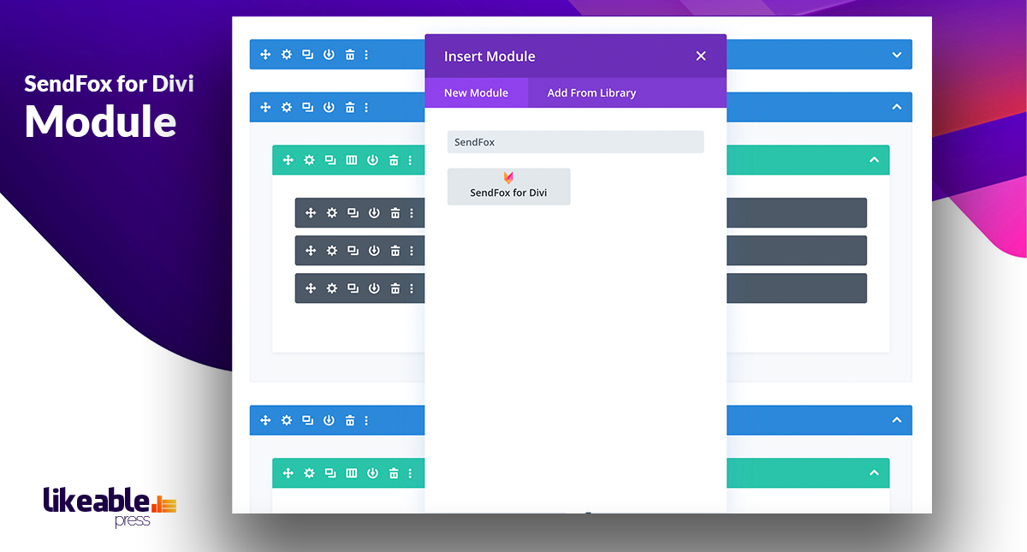Click move handle on second dark module bar
This screenshot has width=1027, height=552.
pyautogui.click(x=311, y=251)
